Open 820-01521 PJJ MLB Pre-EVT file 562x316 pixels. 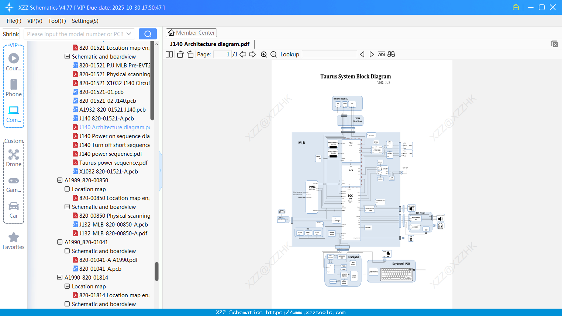point(111,66)
